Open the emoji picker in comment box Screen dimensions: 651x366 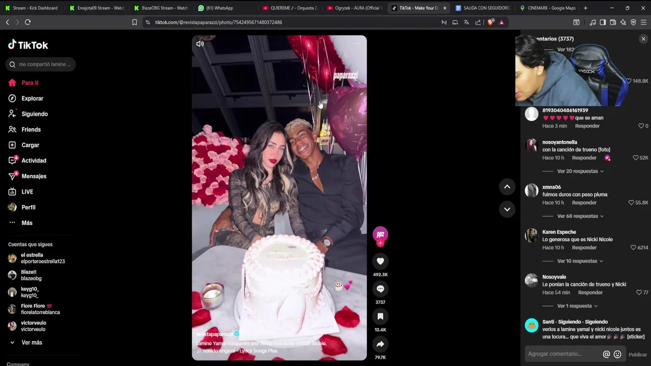point(617,354)
